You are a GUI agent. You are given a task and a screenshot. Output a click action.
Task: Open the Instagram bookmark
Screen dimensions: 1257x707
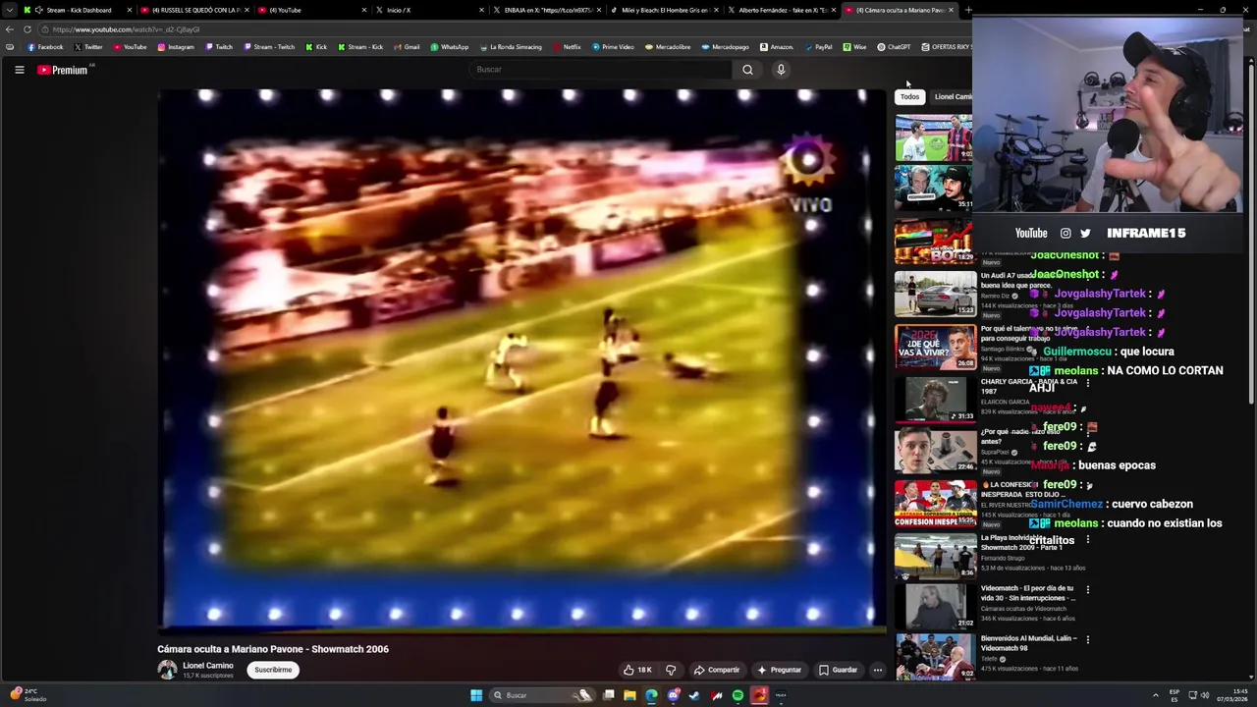click(x=176, y=47)
